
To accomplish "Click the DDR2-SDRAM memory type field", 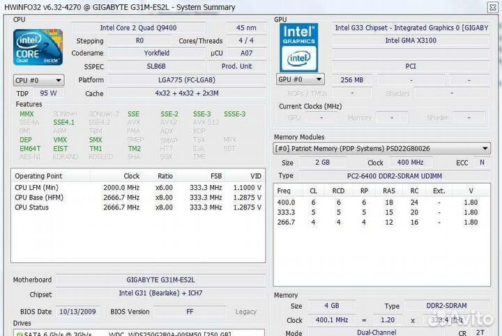I will (x=447, y=305).
